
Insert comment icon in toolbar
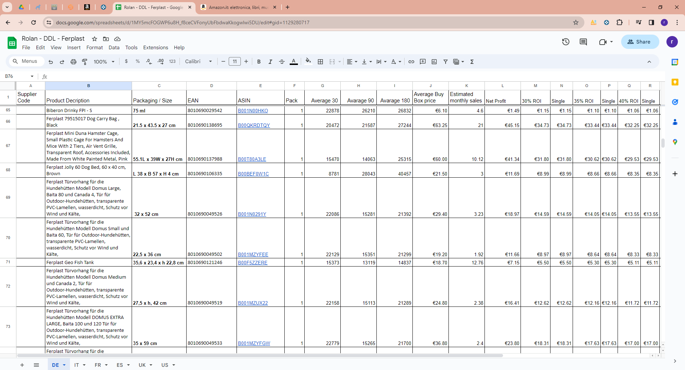423,62
